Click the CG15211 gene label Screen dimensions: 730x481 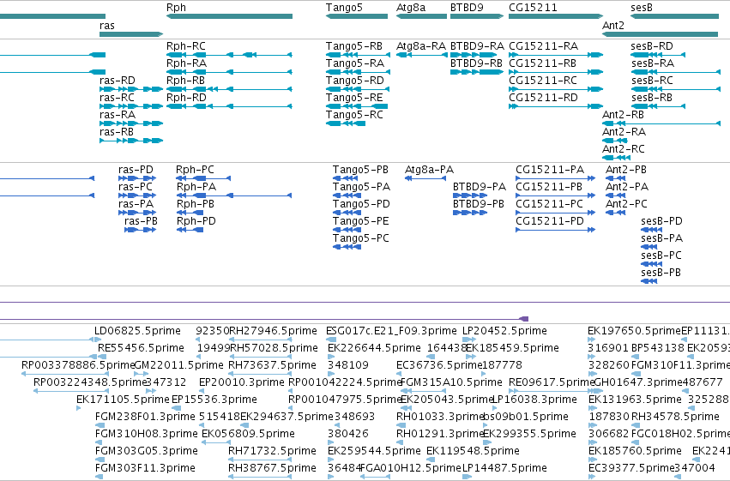pyautogui.click(x=533, y=8)
